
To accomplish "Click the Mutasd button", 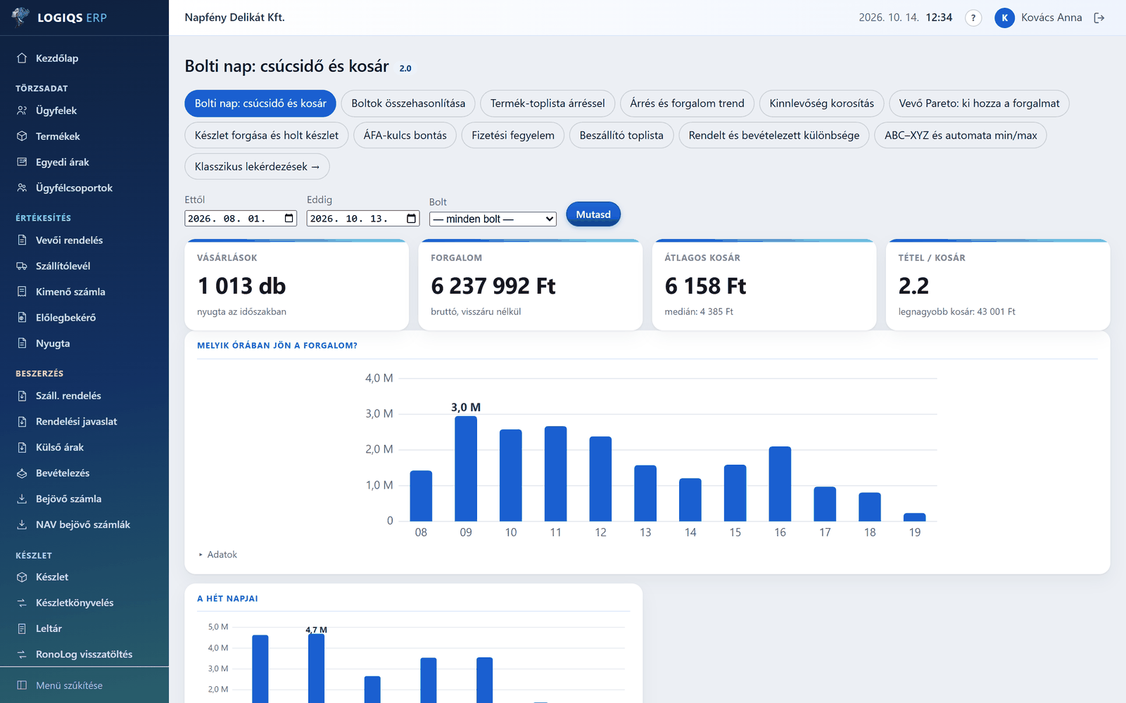I will pyautogui.click(x=593, y=214).
